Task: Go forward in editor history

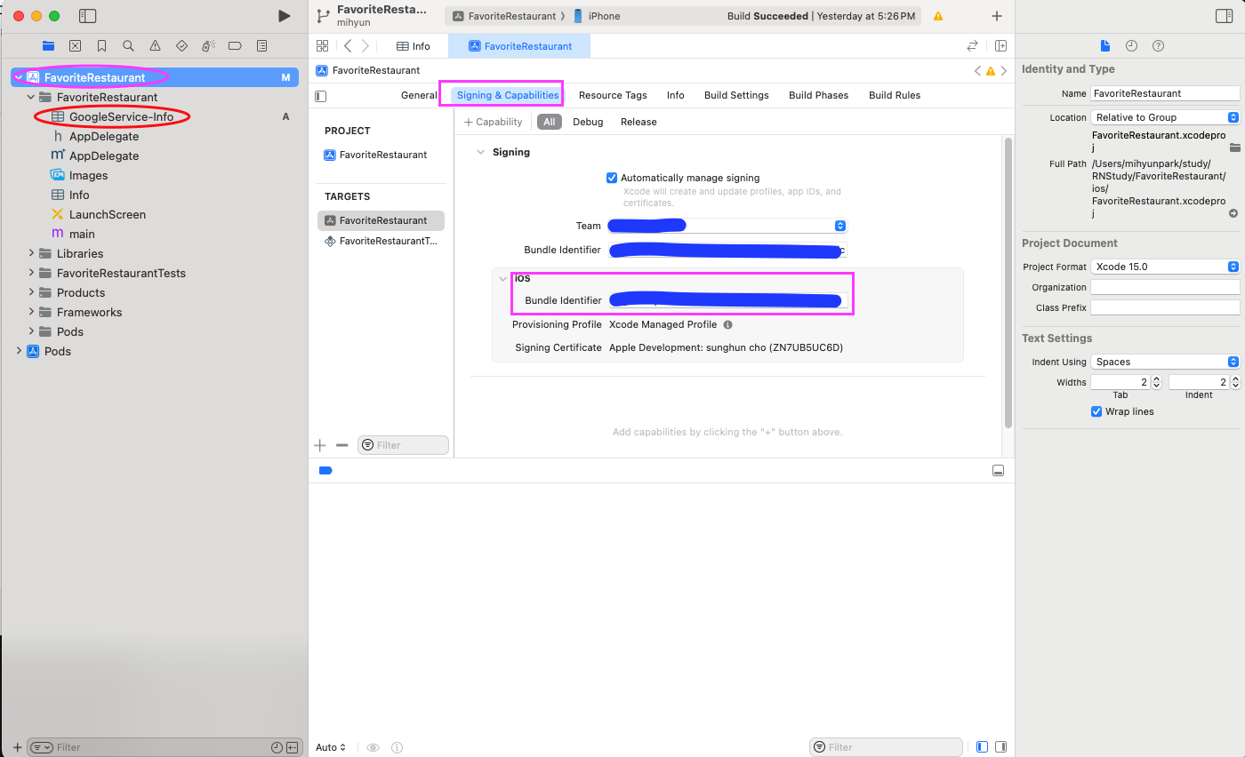Action: [365, 45]
